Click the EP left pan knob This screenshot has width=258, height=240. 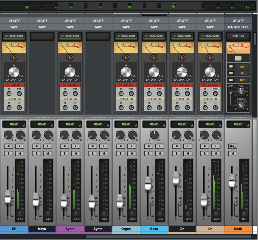coord(8,135)
